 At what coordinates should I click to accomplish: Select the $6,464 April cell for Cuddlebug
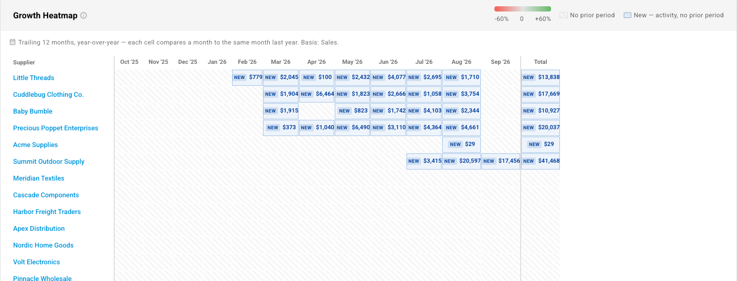coord(316,94)
